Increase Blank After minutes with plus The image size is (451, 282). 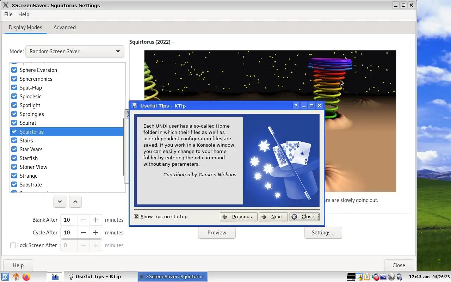click(x=95, y=220)
